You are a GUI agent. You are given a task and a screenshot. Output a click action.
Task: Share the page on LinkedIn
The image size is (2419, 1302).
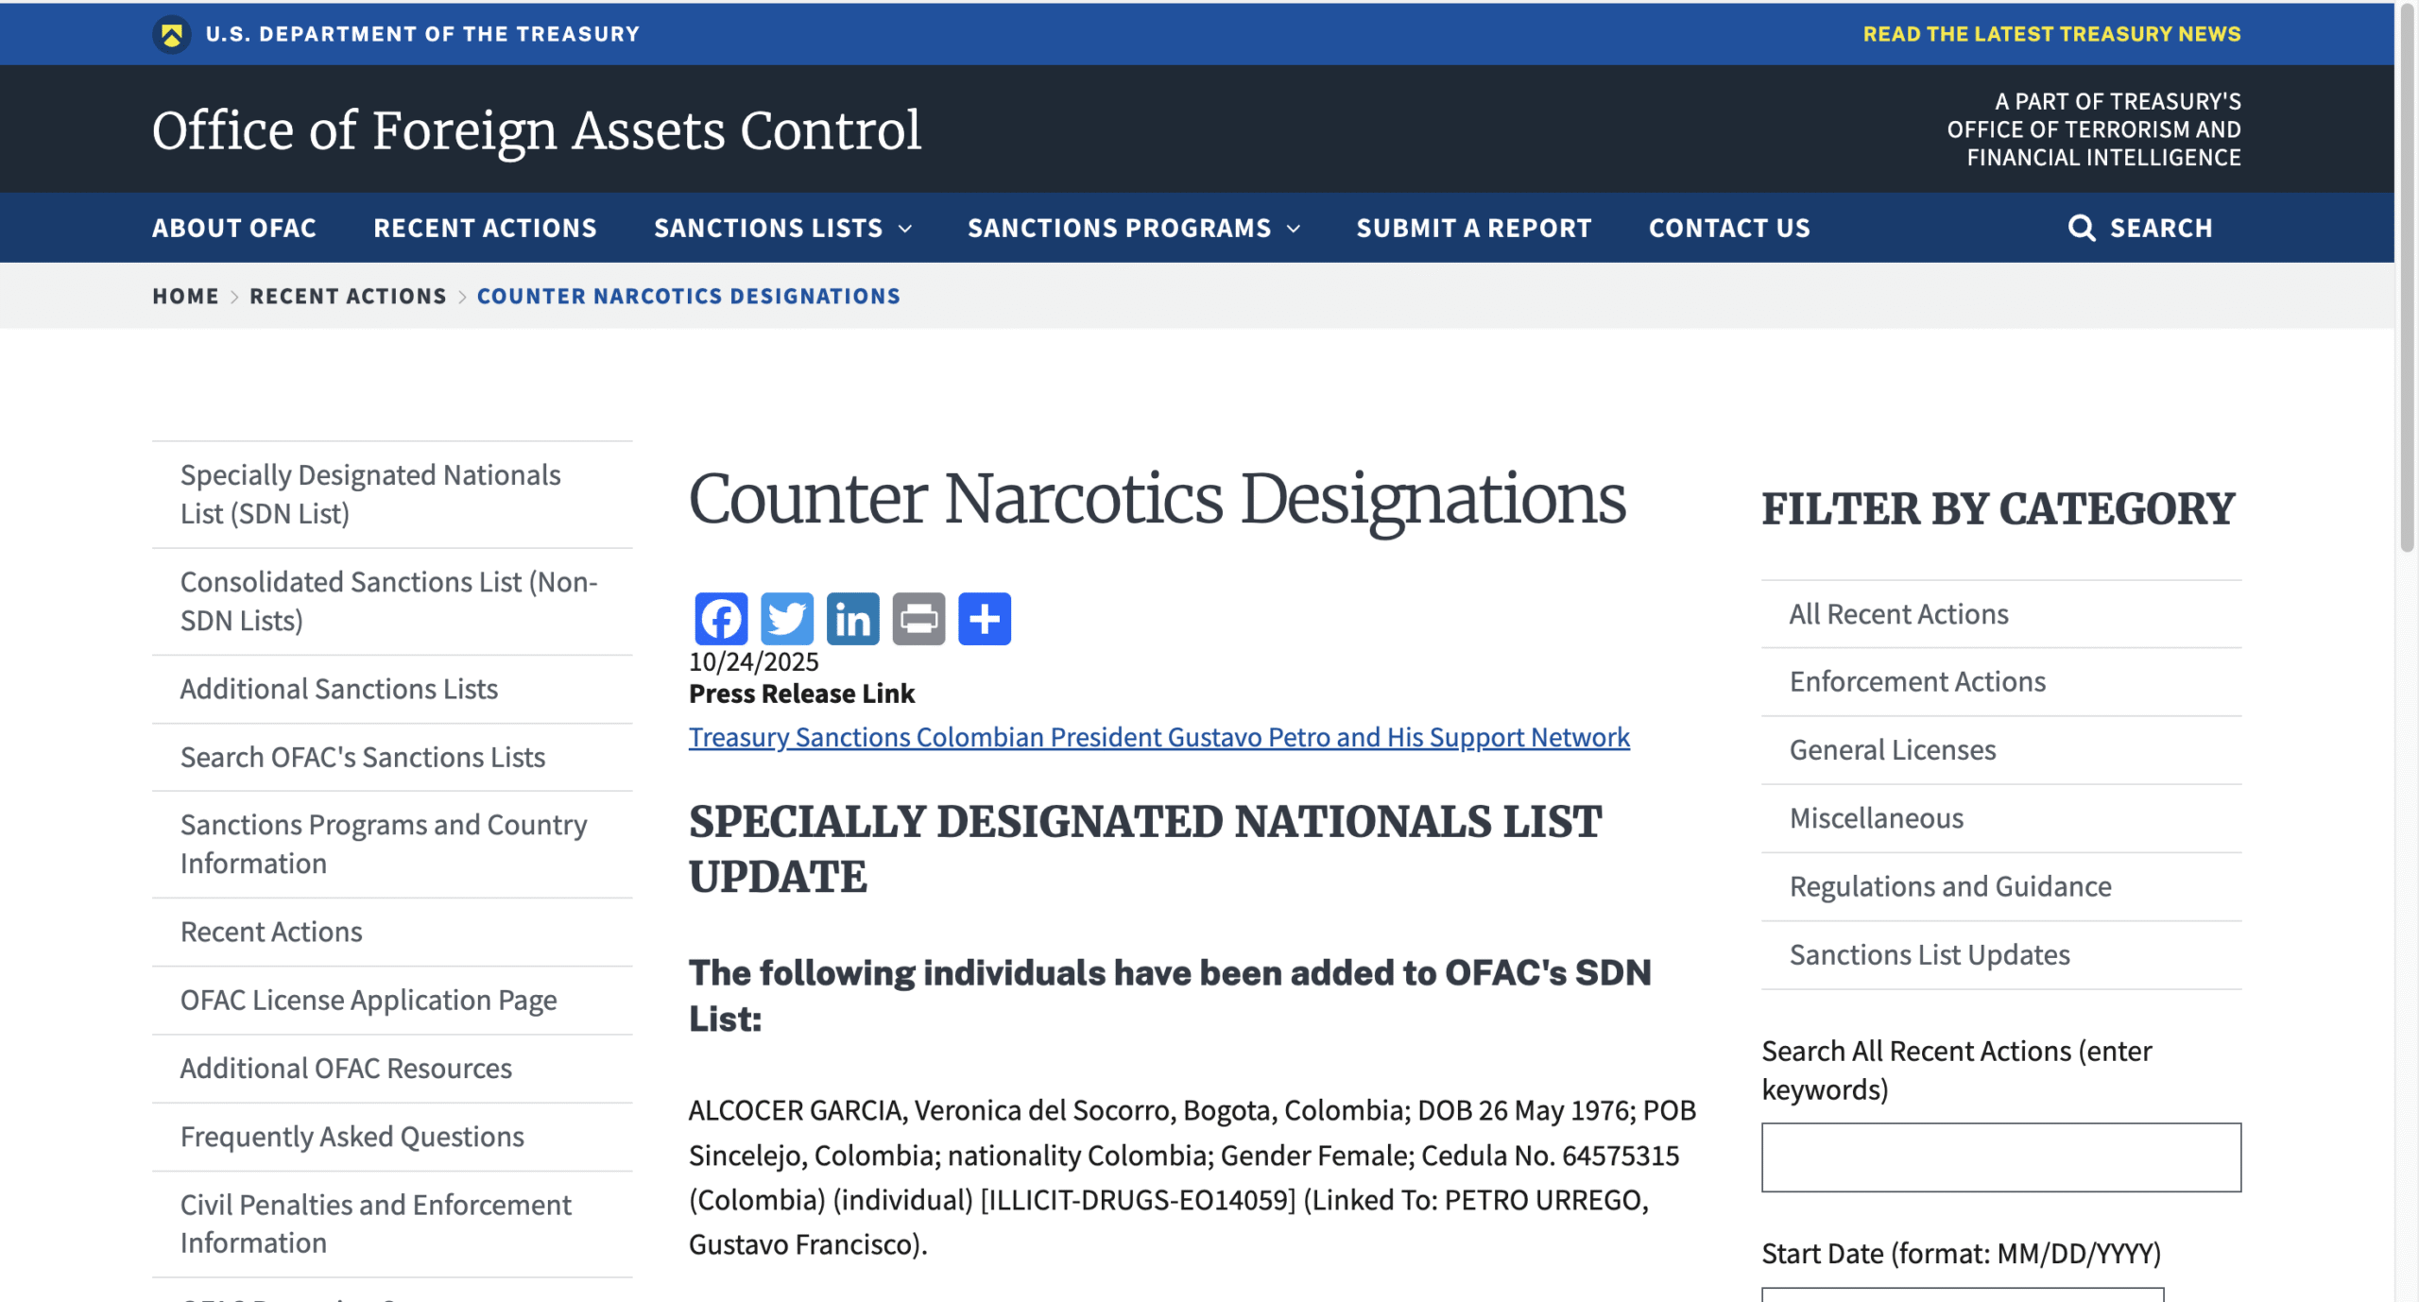[852, 619]
